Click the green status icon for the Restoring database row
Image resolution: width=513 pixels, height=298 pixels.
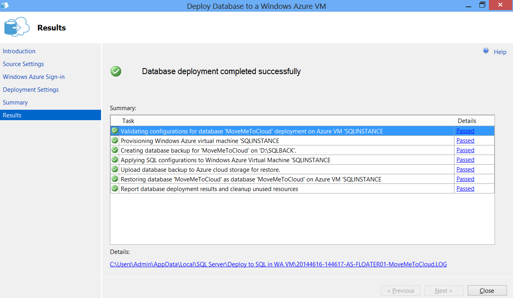click(x=115, y=179)
